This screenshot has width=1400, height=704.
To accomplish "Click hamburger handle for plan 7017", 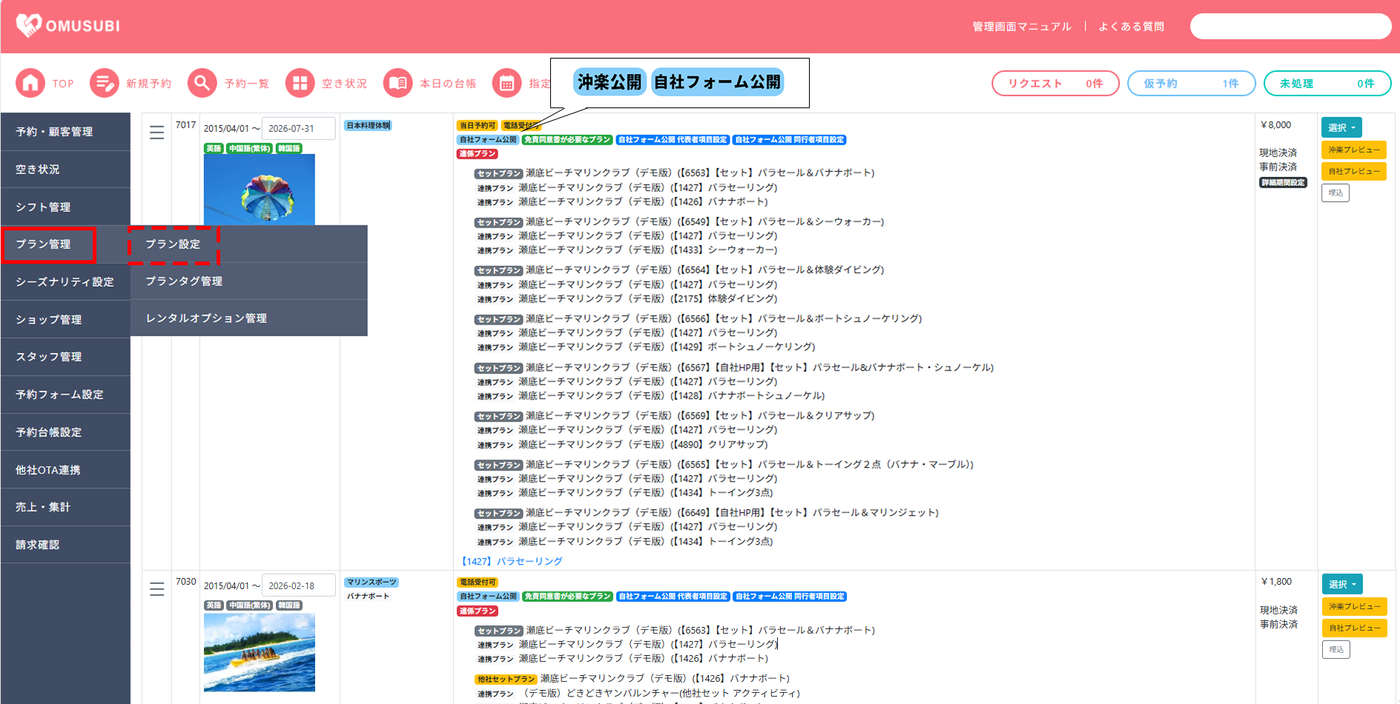I will [156, 133].
